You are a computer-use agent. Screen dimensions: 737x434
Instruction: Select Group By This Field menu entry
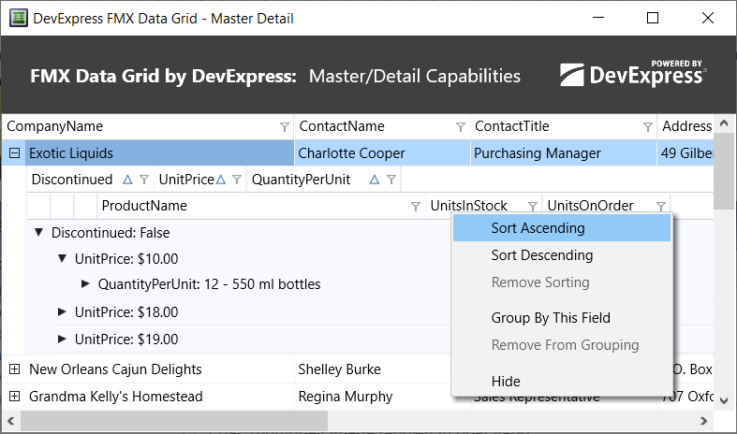pos(562,318)
